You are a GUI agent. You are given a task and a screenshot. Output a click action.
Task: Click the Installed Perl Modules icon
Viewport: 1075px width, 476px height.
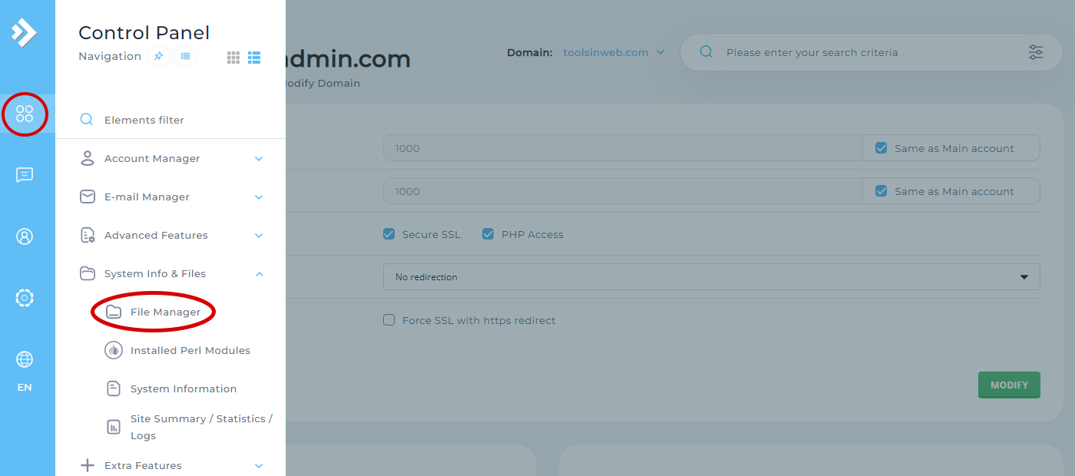coord(114,350)
